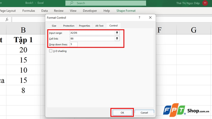Viewport: 212px width, 119px height.
Task: Click the cell with value 8
Action: tap(23, 90)
